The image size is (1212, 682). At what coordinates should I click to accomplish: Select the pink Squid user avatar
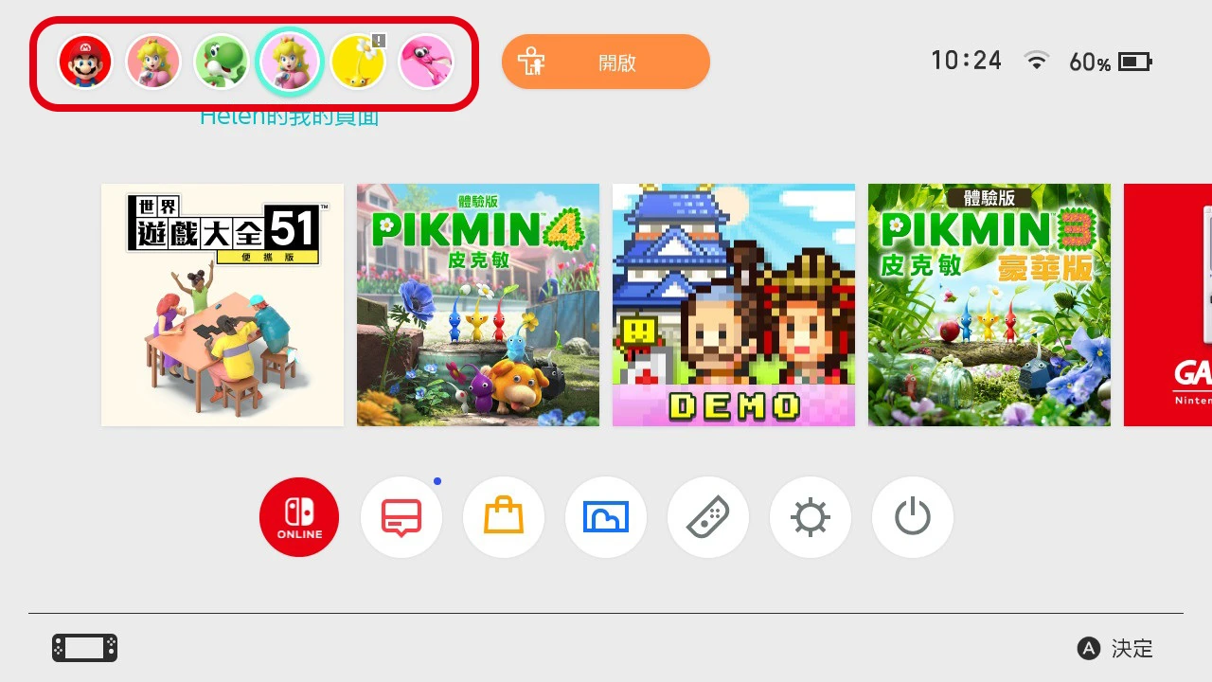coord(426,62)
